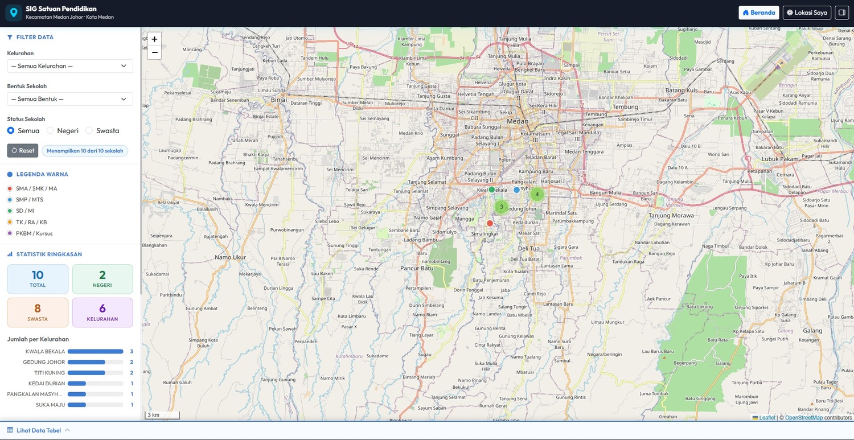854x440 pixels.
Task: Click the table icon beside Lihat Data Tabel
Action: [x=10, y=430]
